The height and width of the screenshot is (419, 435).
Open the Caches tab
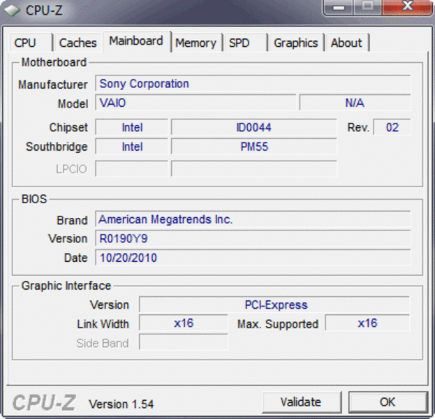tap(78, 43)
